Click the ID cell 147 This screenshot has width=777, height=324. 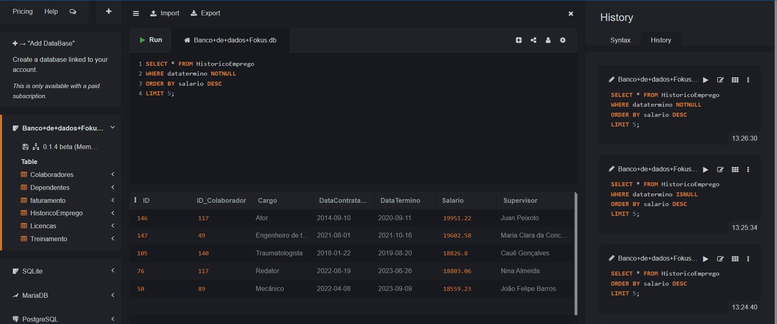click(x=142, y=236)
